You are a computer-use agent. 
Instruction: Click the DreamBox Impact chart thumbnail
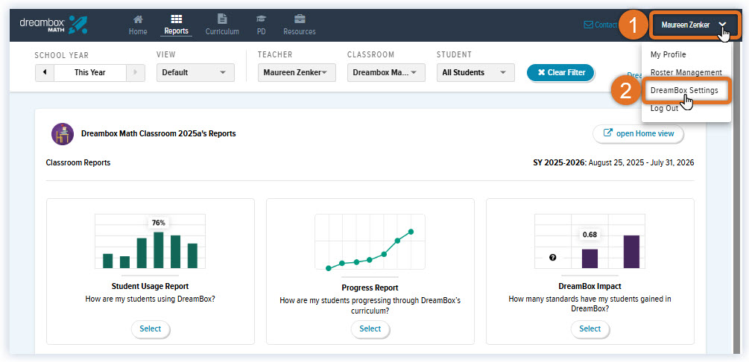click(590, 242)
